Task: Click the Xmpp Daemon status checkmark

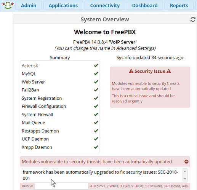Action: pos(96,147)
